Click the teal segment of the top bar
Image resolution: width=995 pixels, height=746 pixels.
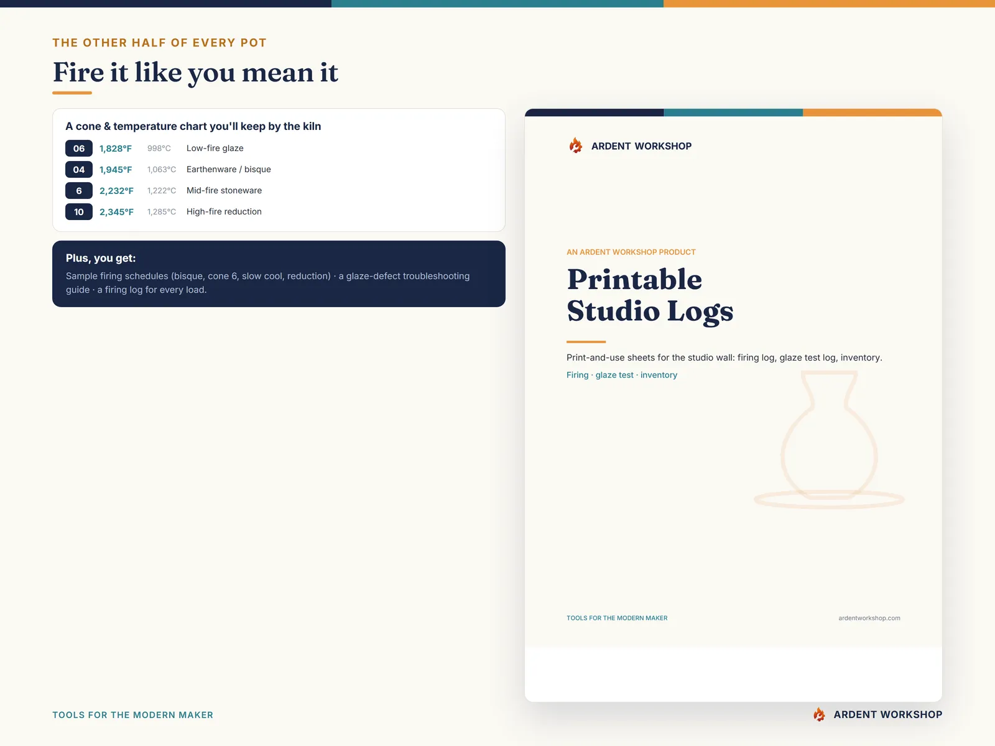[x=497, y=4]
